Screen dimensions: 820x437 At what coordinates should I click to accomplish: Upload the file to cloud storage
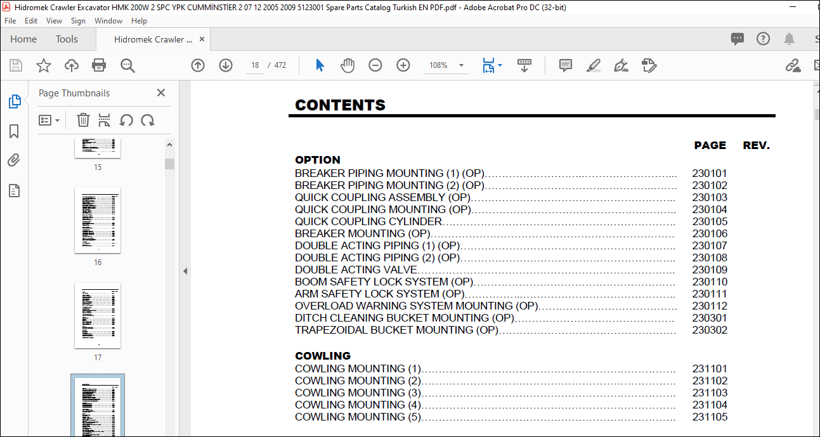click(72, 65)
